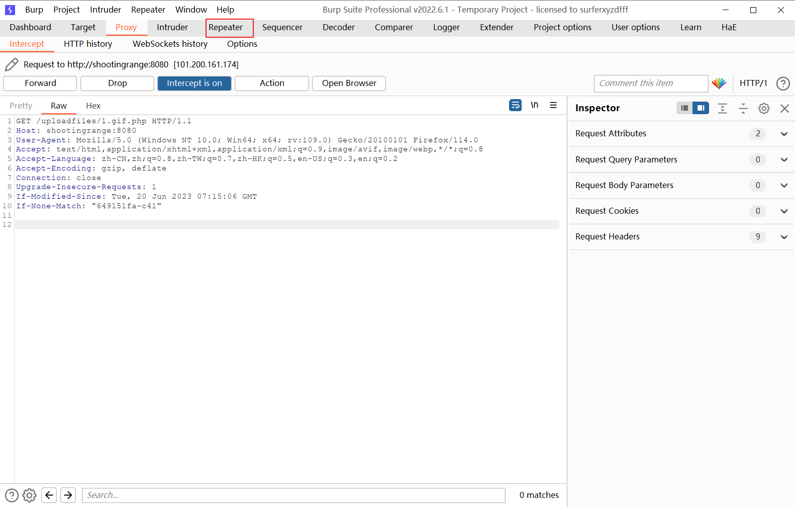
Task: Toggle non-printable characters \n button
Action: coord(535,105)
